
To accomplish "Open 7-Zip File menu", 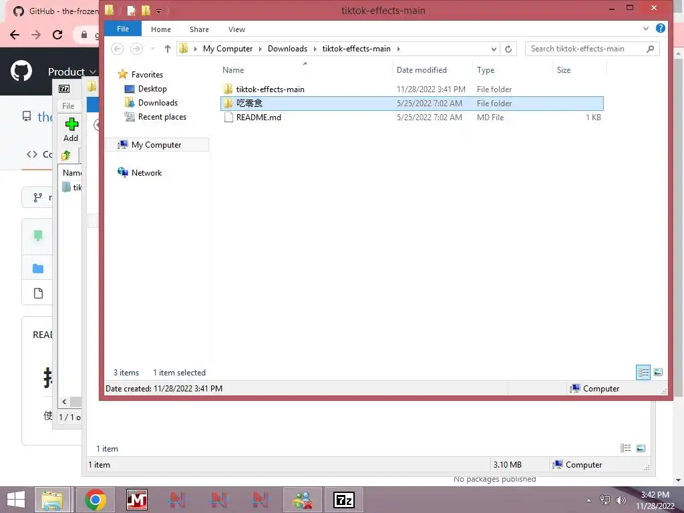I will coord(68,106).
